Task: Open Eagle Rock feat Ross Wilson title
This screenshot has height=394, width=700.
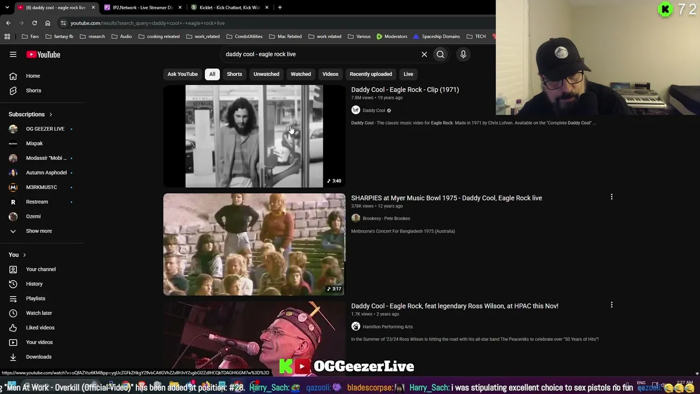Action: pyautogui.click(x=454, y=306)
